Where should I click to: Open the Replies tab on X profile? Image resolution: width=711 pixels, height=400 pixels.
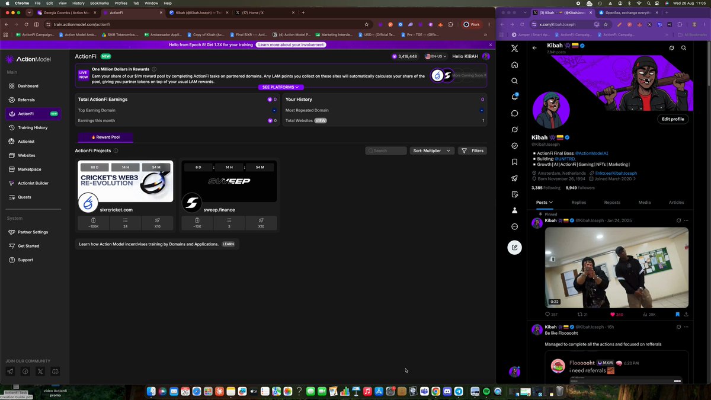point(579,202)
